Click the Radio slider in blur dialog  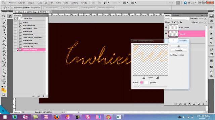click(x=139, y=86)
